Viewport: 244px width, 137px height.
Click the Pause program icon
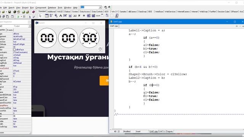click(x=24, y=17)
